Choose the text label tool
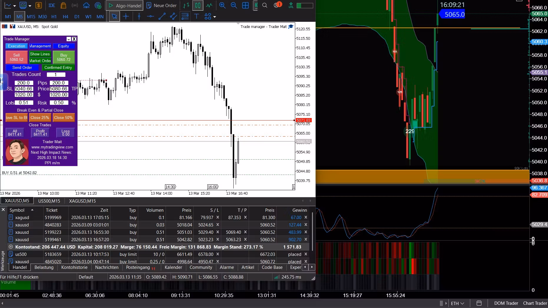The image size is (548, 308). tap(197, 16)
